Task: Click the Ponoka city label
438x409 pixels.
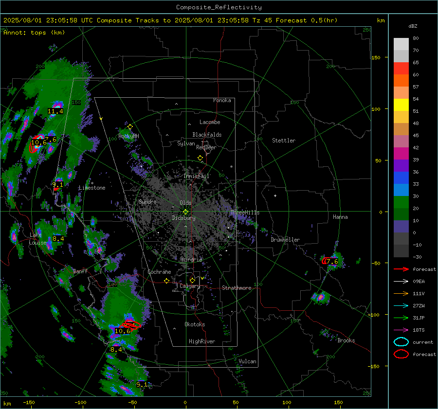Action: pos(222,100)
